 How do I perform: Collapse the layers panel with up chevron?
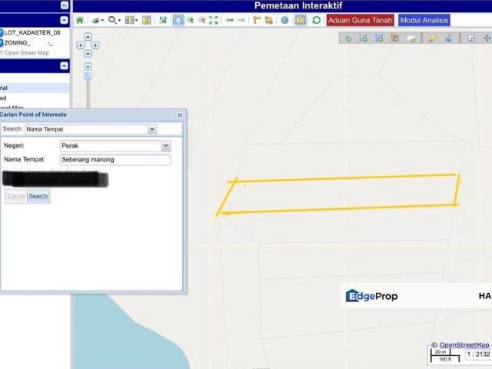click(x=64, y=20)
